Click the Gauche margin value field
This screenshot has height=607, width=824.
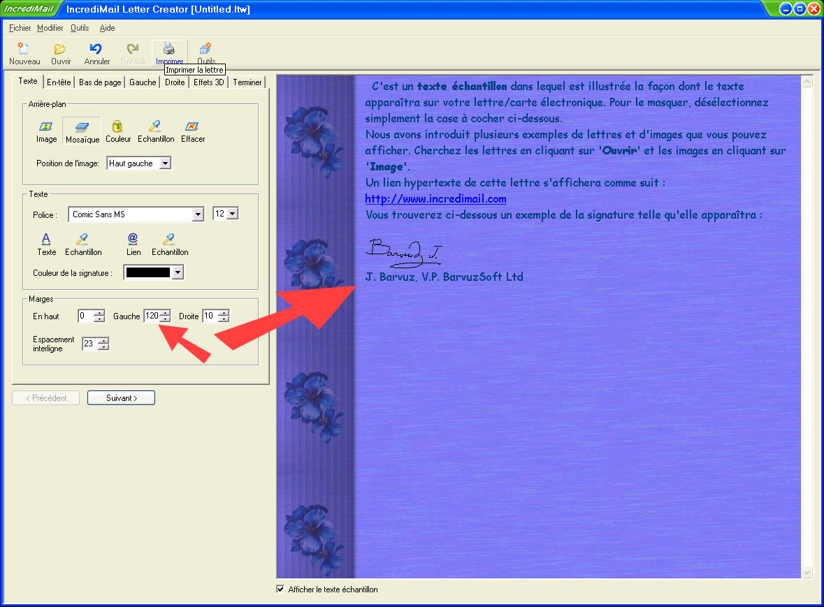click(152, 316)
